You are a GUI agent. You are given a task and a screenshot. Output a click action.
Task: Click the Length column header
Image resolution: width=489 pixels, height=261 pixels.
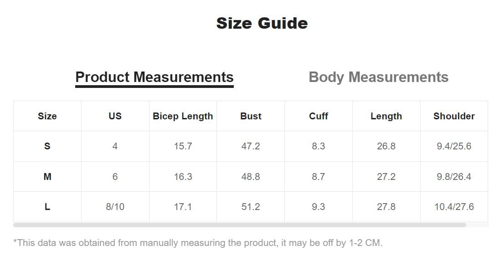pyautogui.click(x=386, y=116)
